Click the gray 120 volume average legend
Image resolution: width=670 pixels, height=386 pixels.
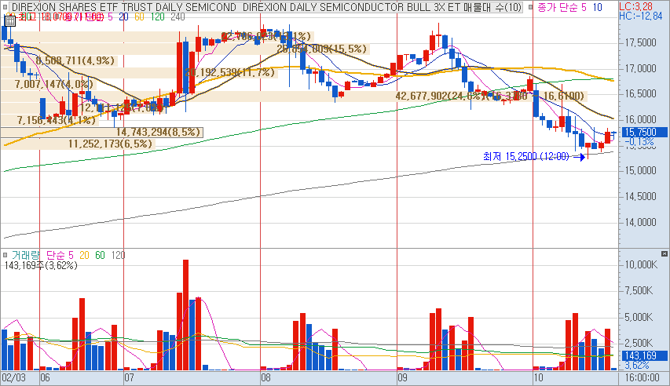118,255
